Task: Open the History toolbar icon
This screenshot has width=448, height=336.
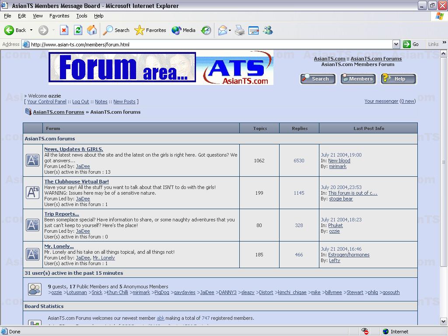Action: (206, 30)
